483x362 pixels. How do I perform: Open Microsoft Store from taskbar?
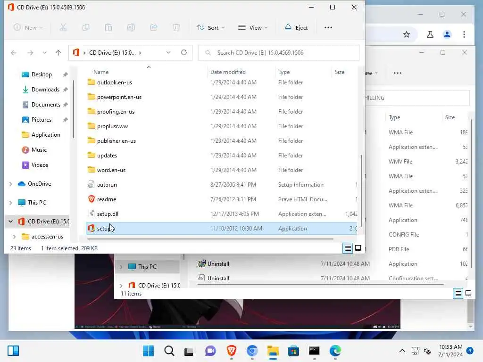[293, 351]
